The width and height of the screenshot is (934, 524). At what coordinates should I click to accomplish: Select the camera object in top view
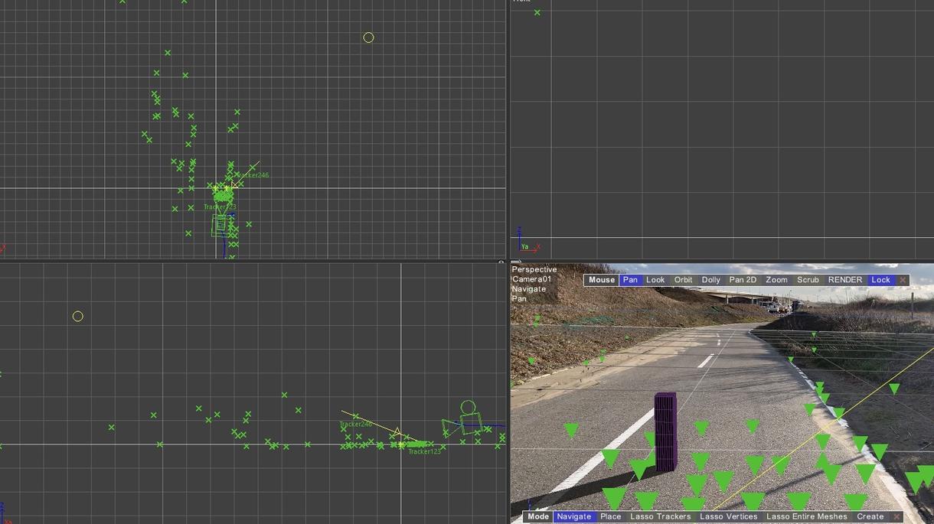(221, 225)
